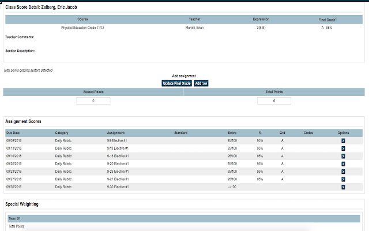Delete the ungraded 9-30 Elective #1 row
369x231 pixels.
click(343, 187)
